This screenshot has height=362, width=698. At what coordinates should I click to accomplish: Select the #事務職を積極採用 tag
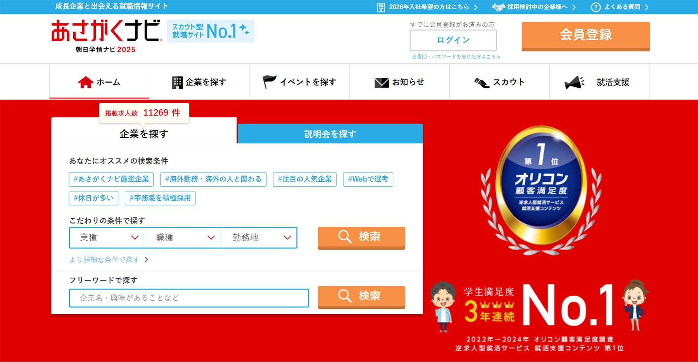pos(160,198)
